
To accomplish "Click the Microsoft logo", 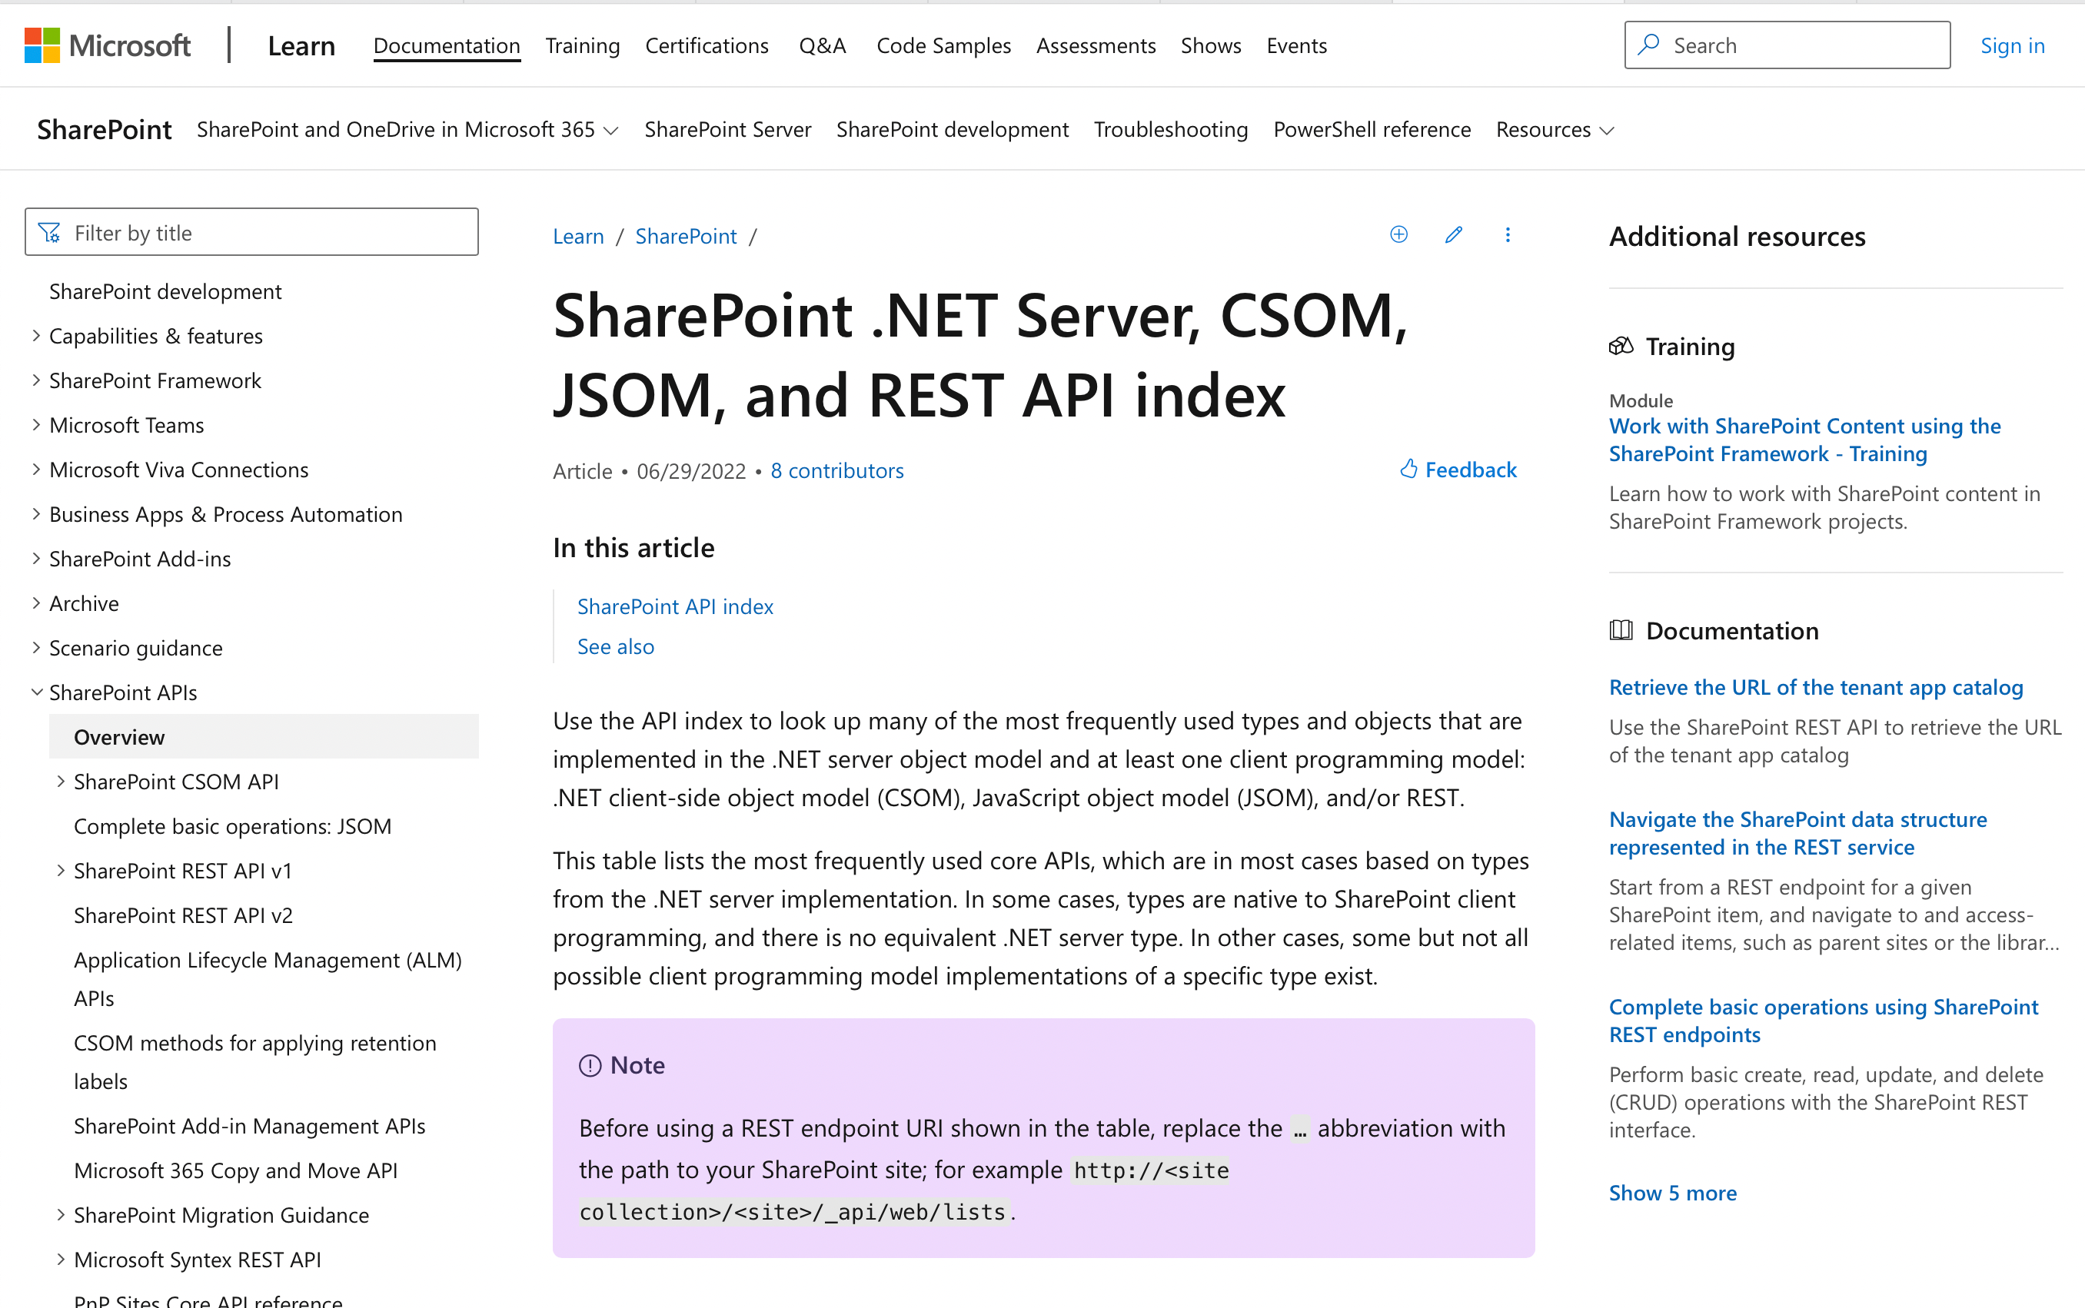I will coord(108,45).
